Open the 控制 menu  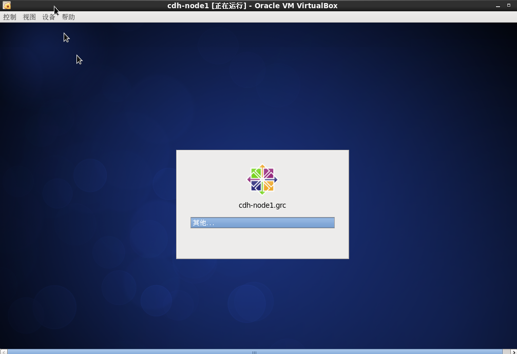pos(10,17)
